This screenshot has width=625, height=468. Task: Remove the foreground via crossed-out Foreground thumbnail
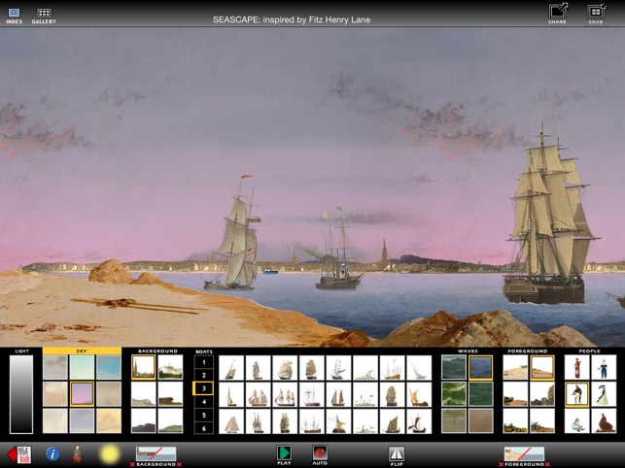(x=524, y=456)
